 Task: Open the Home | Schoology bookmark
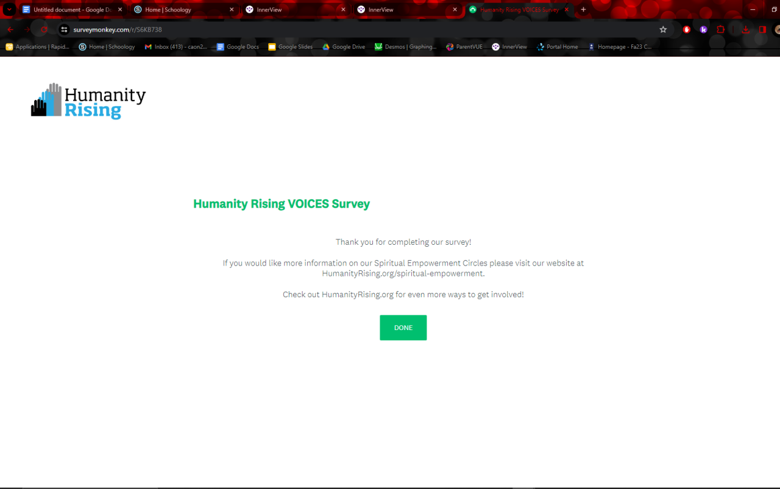(x=107, y=47)
